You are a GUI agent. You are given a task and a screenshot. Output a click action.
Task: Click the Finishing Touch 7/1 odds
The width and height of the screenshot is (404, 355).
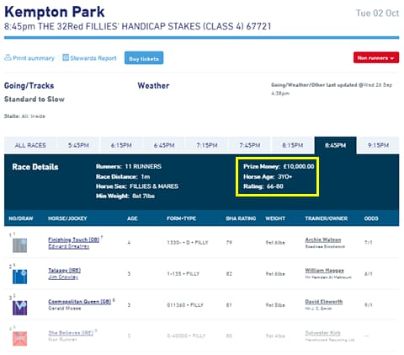tap(368, 242)
